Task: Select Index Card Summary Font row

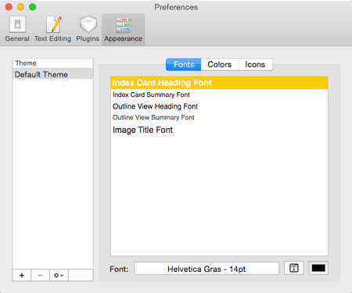Action: click(x=219, y=95)
